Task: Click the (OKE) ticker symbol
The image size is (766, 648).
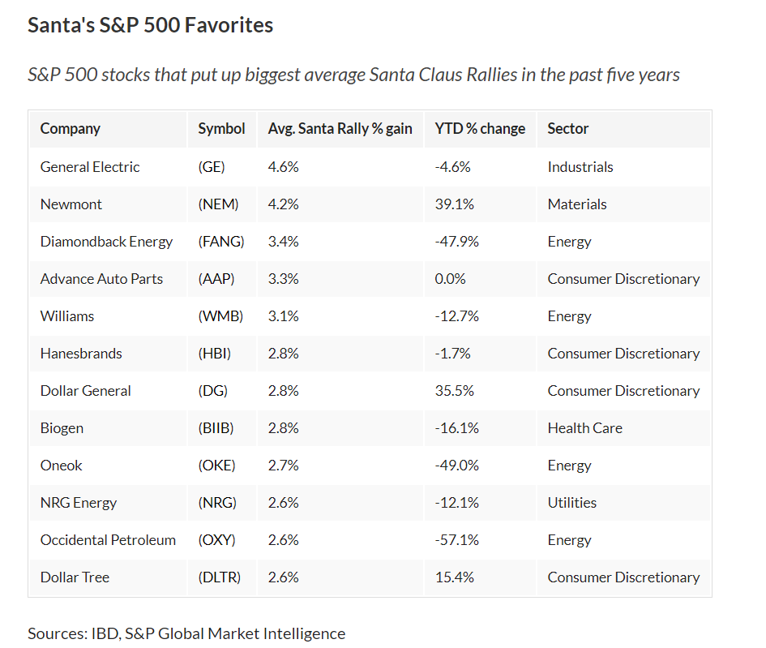Action: pos(216,466)
